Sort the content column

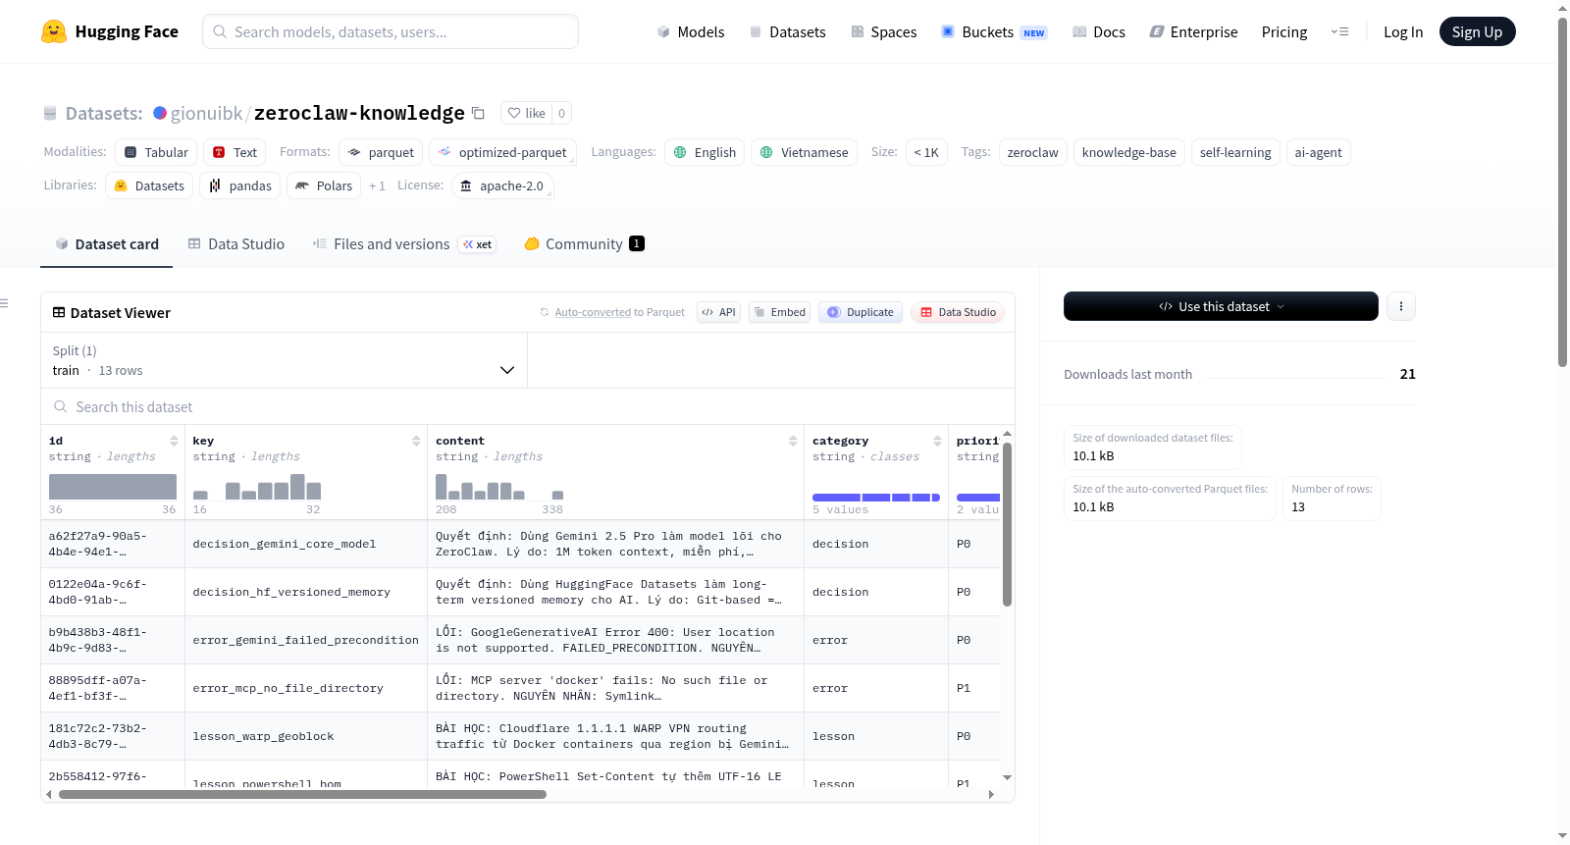tap(793, 441)
